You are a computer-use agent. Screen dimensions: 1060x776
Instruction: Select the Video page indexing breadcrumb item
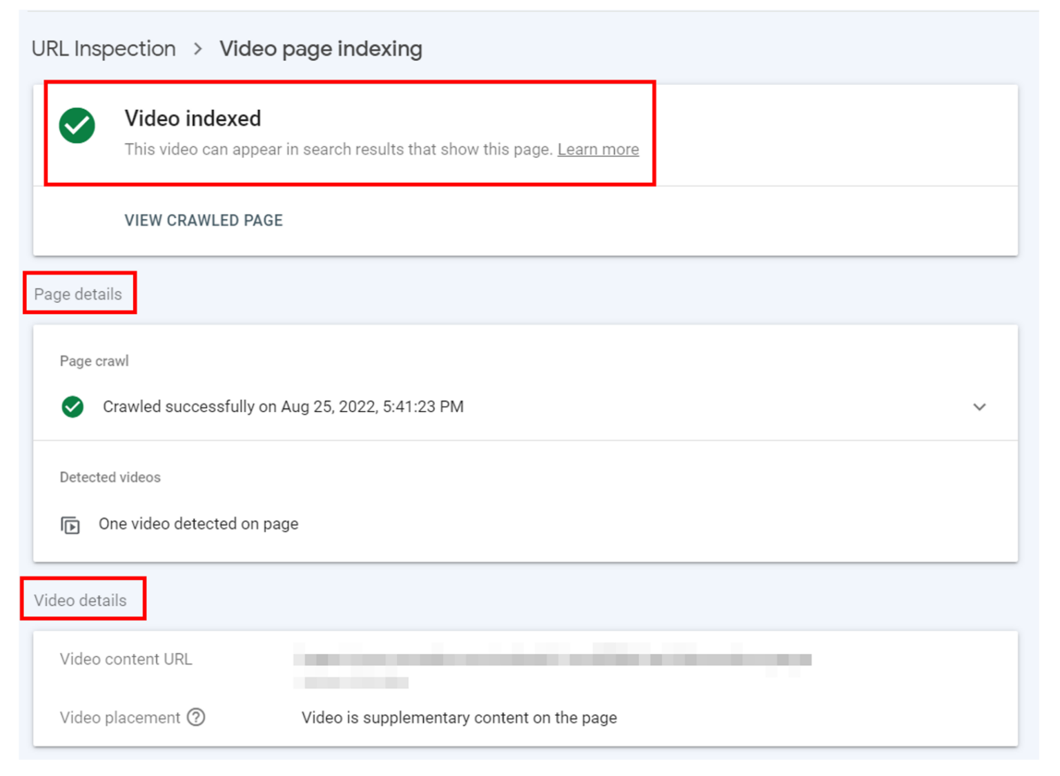[321, 49]
